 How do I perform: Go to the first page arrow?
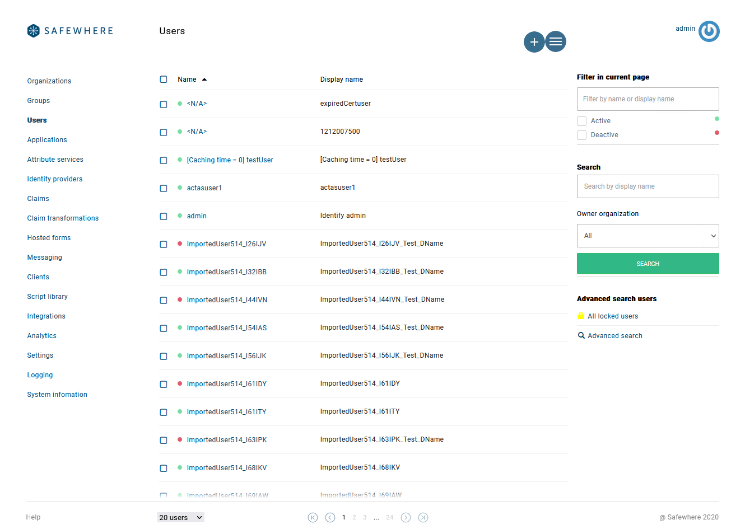[313, 518]
